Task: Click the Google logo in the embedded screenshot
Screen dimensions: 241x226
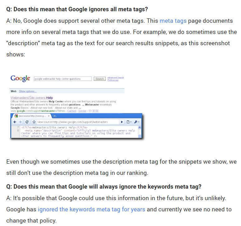Action: click(x=20, y=78)
